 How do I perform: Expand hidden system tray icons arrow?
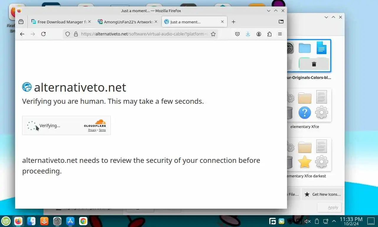[x=334, y=221]
